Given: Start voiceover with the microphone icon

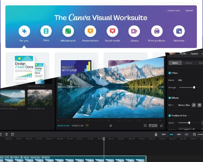Looking at the screenshot, I should click(x=156, y=134).
